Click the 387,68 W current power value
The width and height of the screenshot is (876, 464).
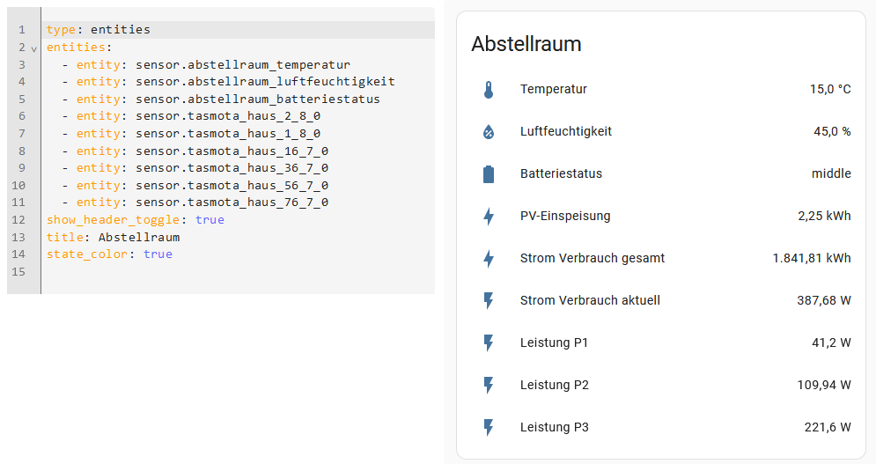tap(823, 300)
